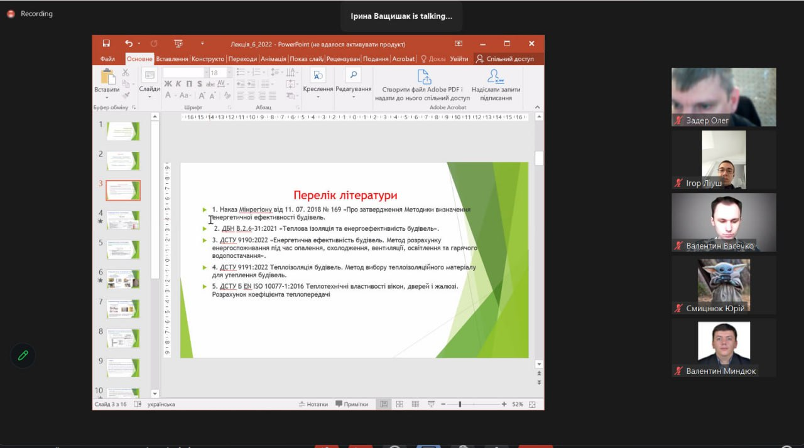Image resolution: width=804 pixels, height=448 pixels.
Task: Click the Save icon in title bar
Action: [x=106, y=44]
